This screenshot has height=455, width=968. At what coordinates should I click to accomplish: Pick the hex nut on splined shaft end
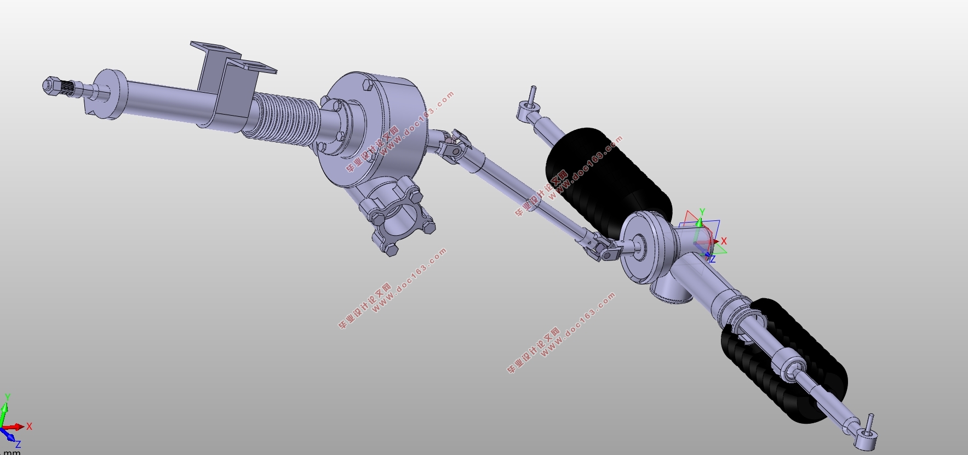click(50, 85)
